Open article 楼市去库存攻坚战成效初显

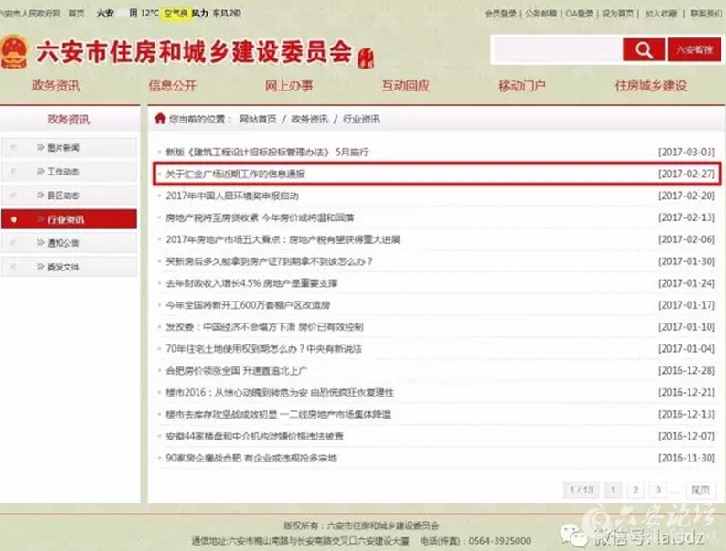278,415
